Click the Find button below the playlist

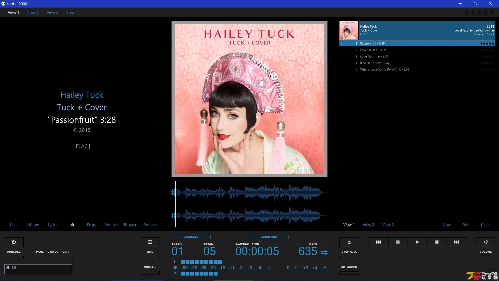point(466,225)
